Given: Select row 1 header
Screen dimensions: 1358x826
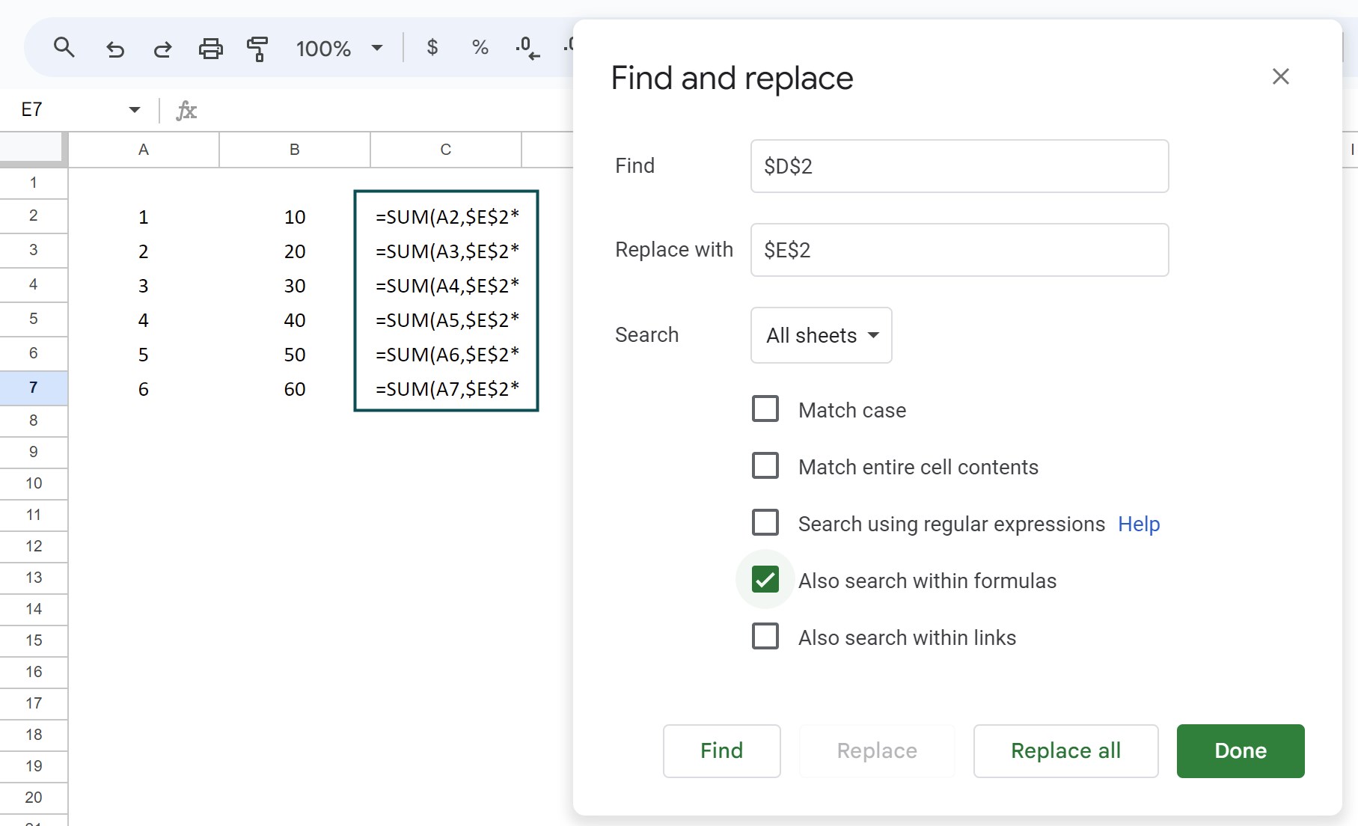Looking at the screenshot, I should (x=34, y=183).
